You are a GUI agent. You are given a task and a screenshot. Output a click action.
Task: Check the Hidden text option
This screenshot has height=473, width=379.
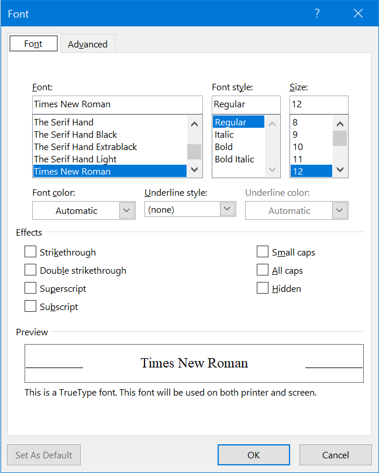pos(263,288)
